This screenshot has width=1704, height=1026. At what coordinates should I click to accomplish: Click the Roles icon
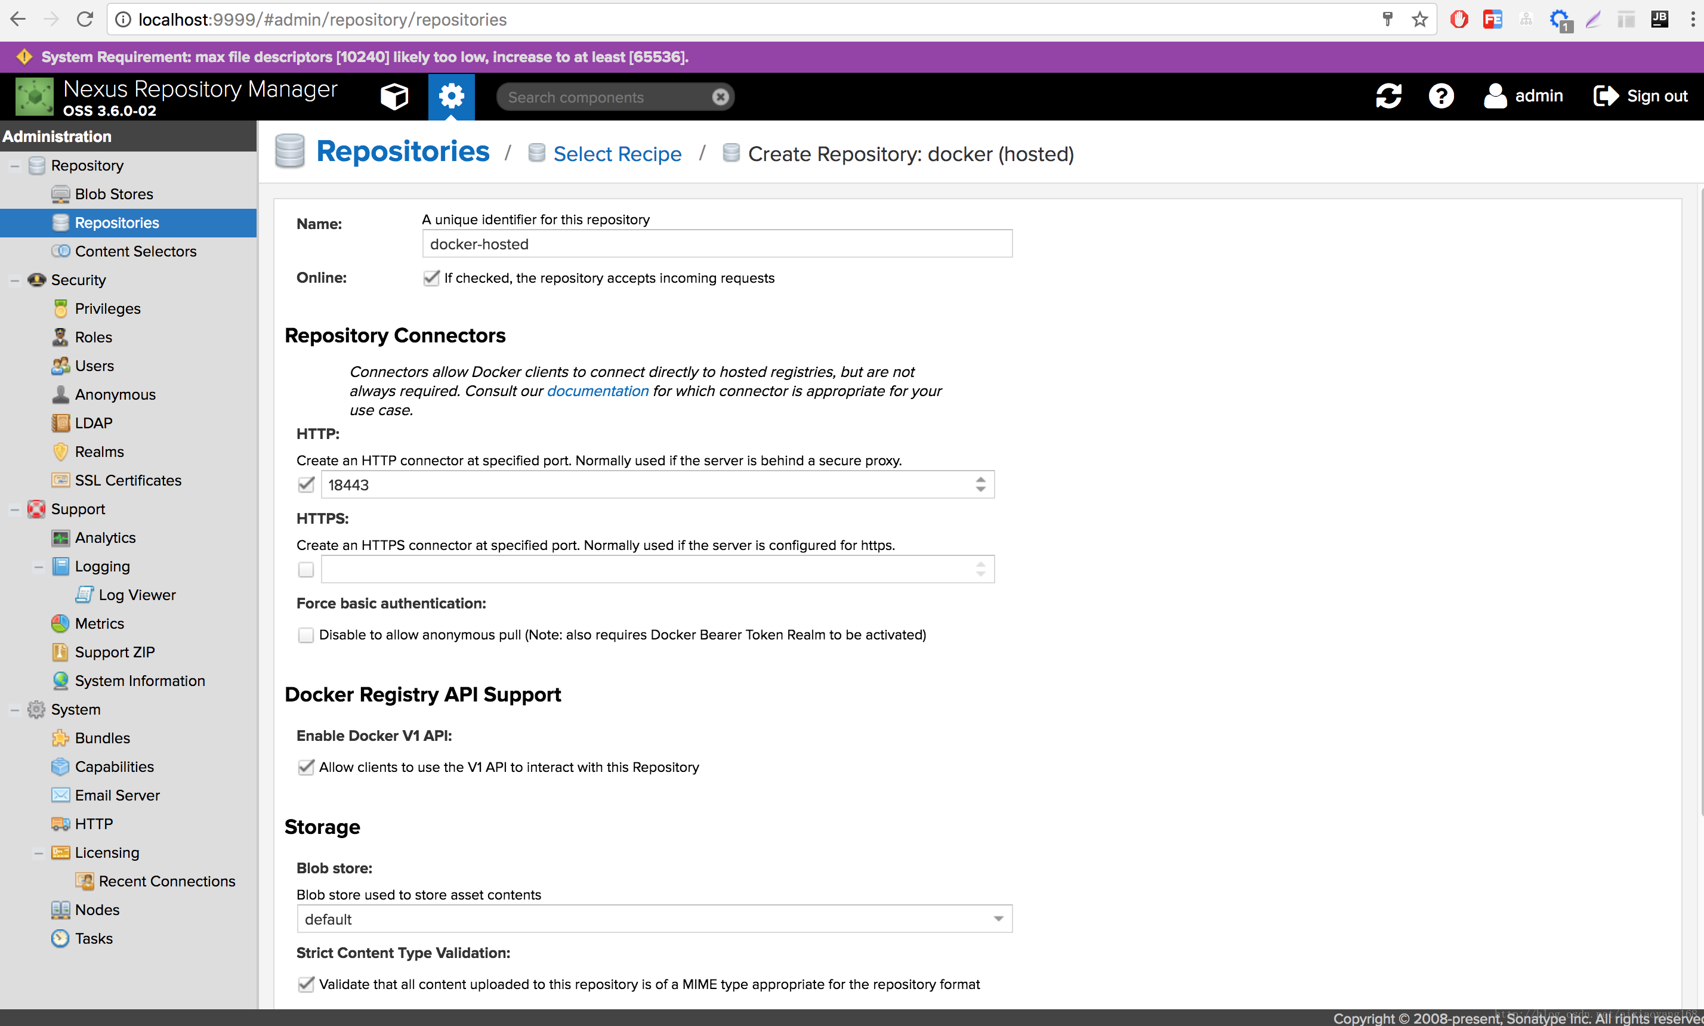60,338
